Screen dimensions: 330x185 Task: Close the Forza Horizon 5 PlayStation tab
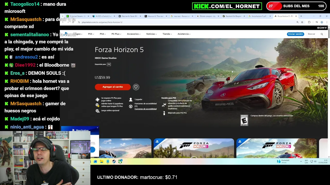tap(296, 16)
